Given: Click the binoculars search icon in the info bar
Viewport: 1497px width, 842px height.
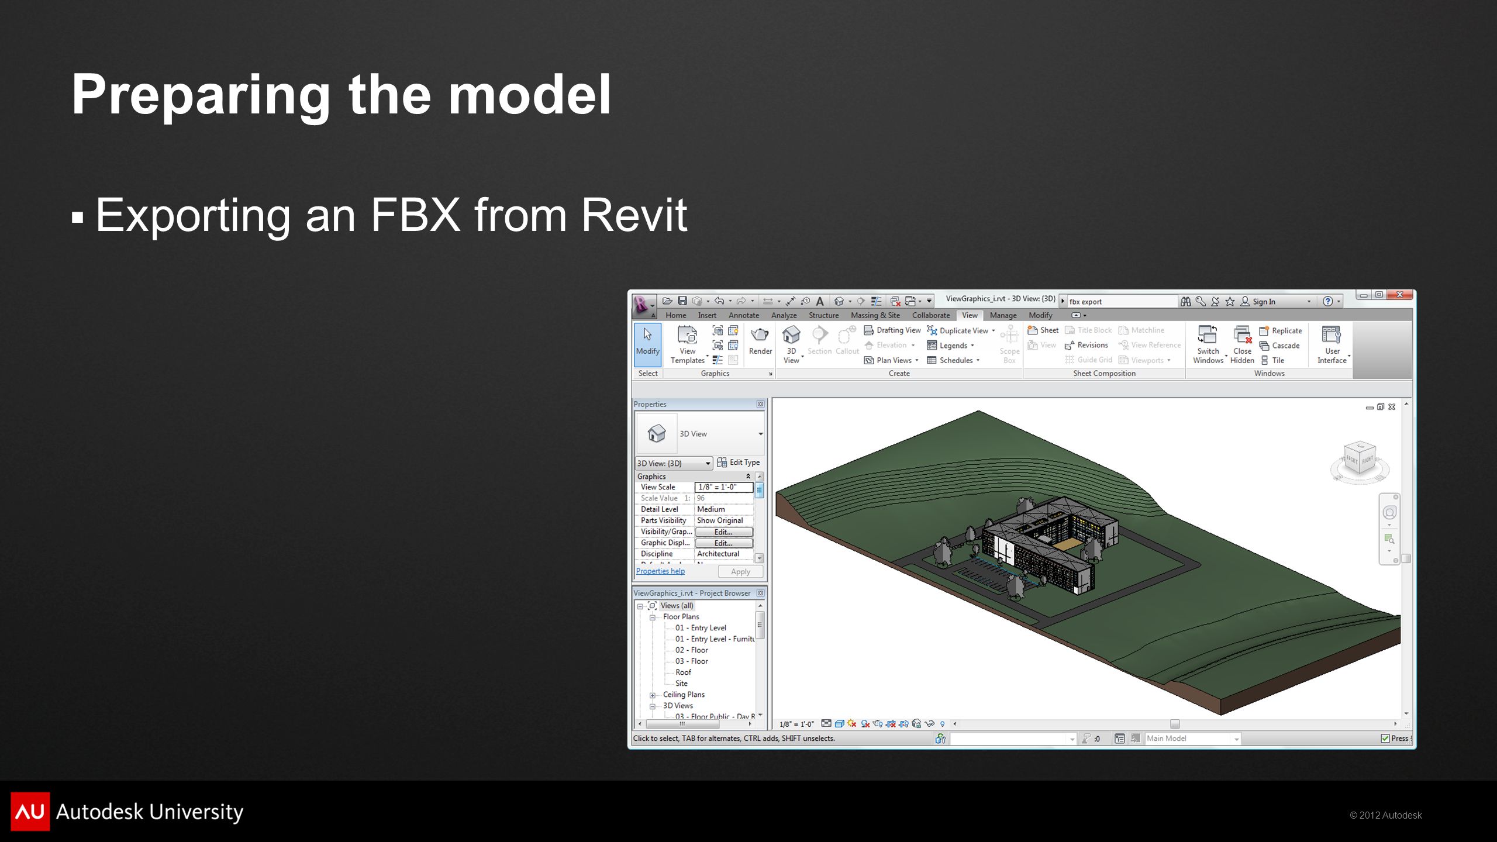Looking at the screenshot, I should 1185,302.
